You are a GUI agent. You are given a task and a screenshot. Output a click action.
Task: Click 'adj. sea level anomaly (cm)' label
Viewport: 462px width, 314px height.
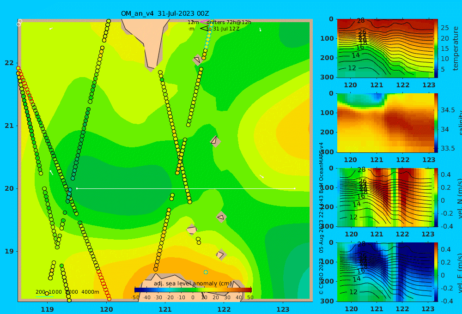tap(193, 284)
